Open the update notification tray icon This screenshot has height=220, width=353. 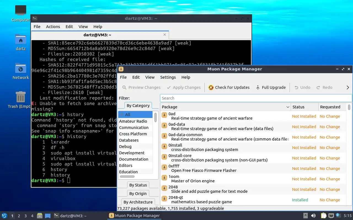338,216
